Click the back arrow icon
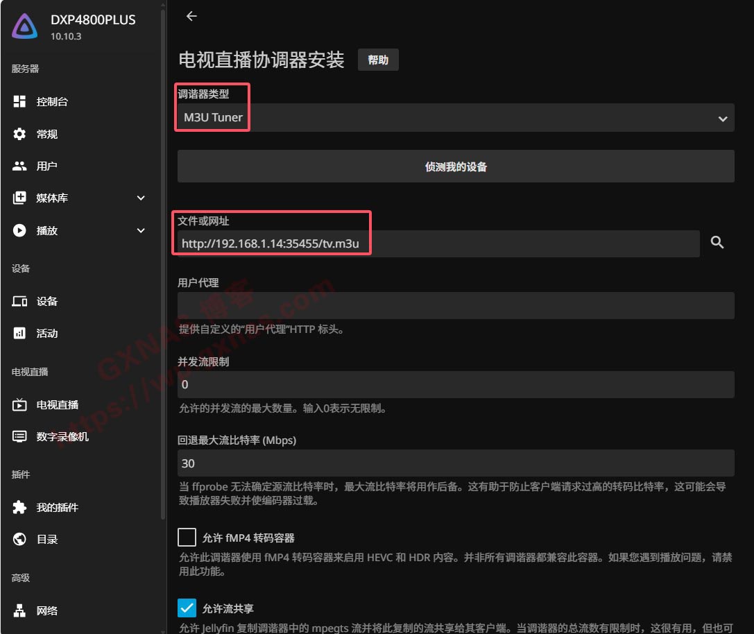754x634 pixels. pyautogui.click(x=191, y=17)
